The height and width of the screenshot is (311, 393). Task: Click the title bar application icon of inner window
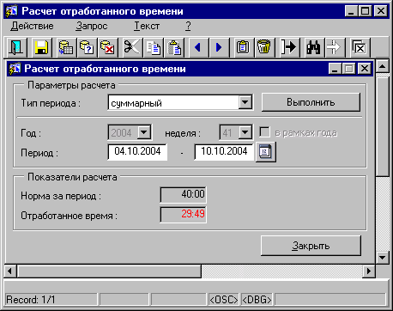click(15, 69)
